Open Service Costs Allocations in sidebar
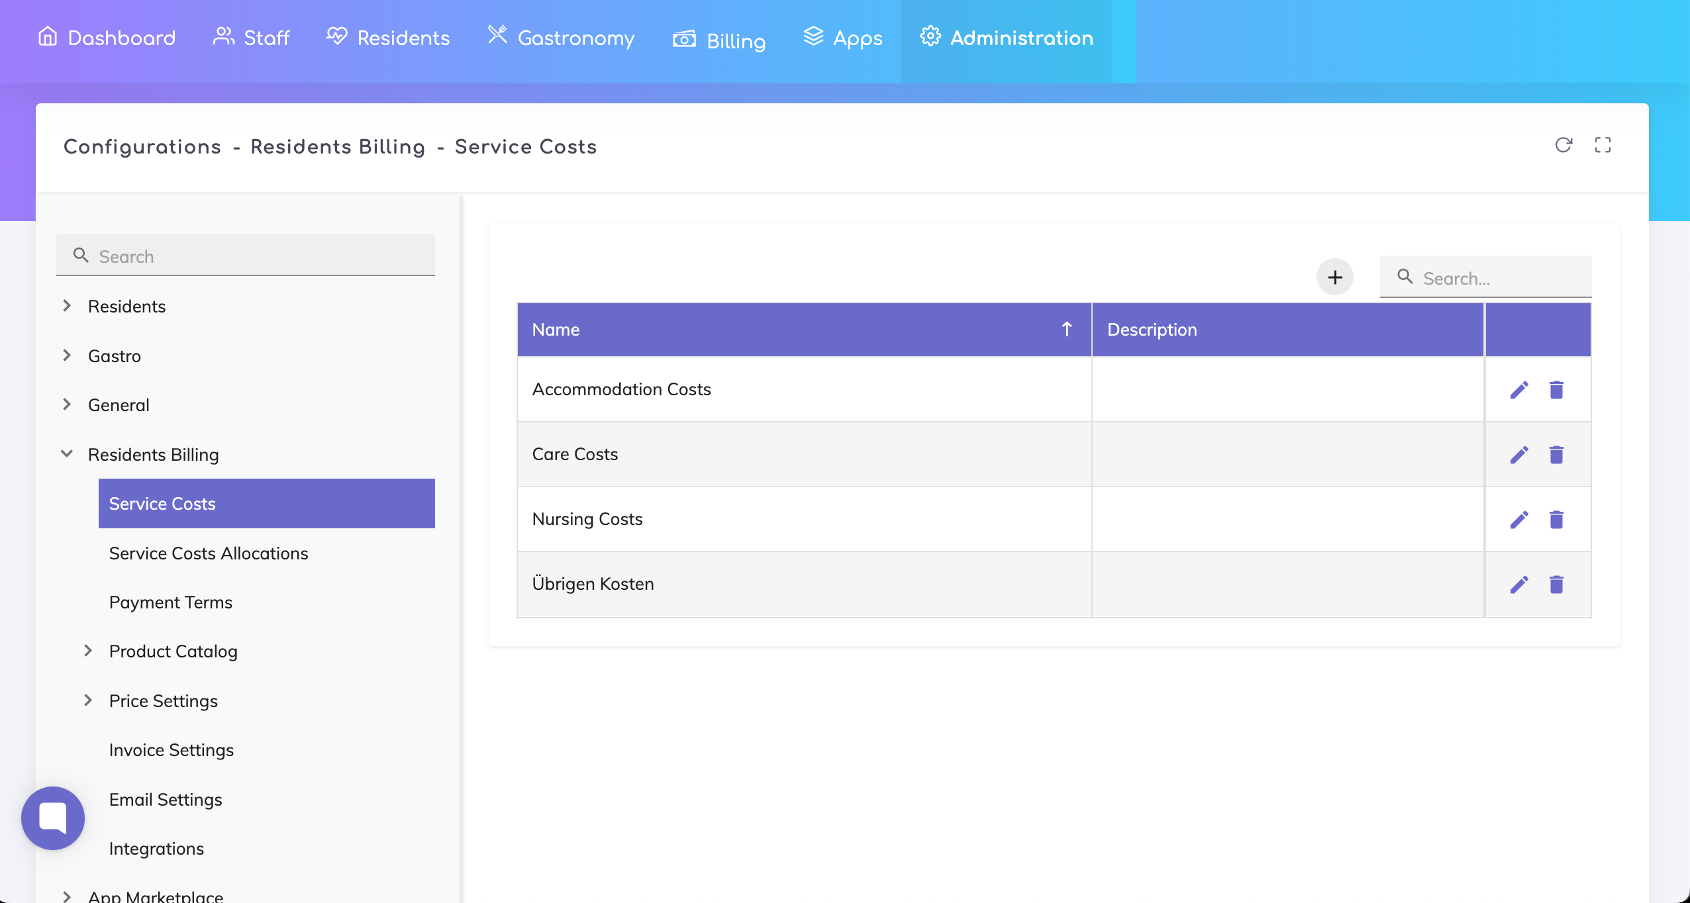This screenshot has height=903, width=1690. (x=209, y=553)
